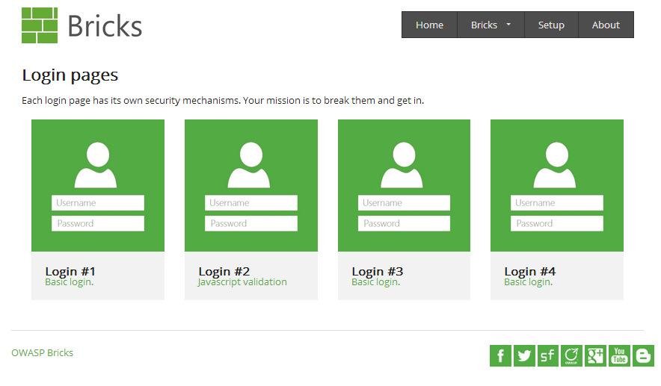Open the Login #2 heading link
Viewport: 661px width, 386px height.
tap(224, 272)
